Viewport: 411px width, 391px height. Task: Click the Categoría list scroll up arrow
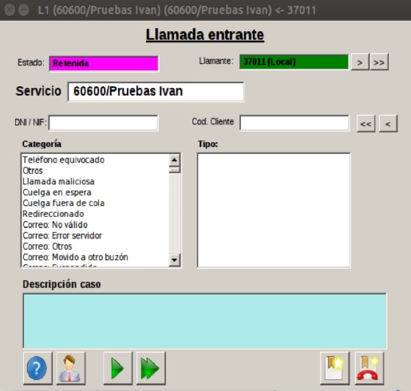click(x=175, y=160)
